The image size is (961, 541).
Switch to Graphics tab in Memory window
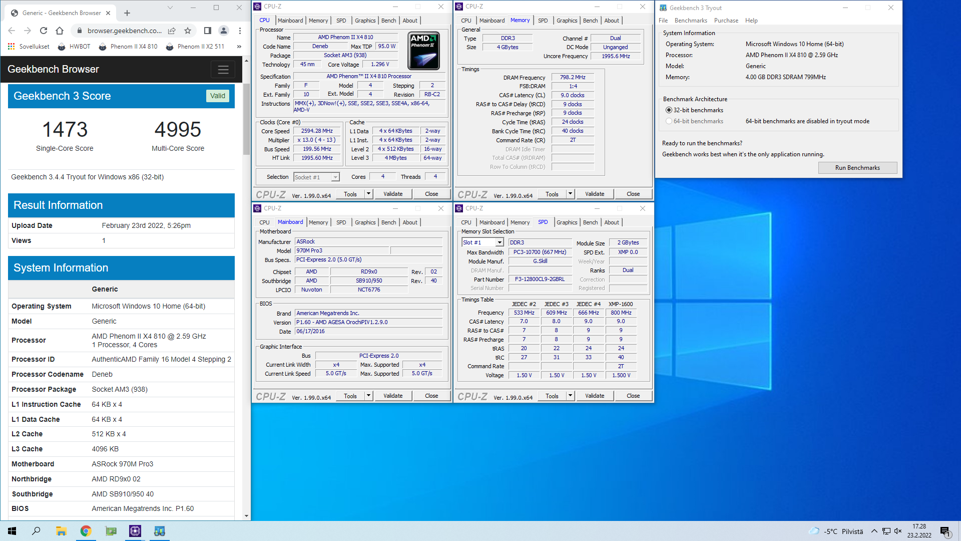pos(567,21)
